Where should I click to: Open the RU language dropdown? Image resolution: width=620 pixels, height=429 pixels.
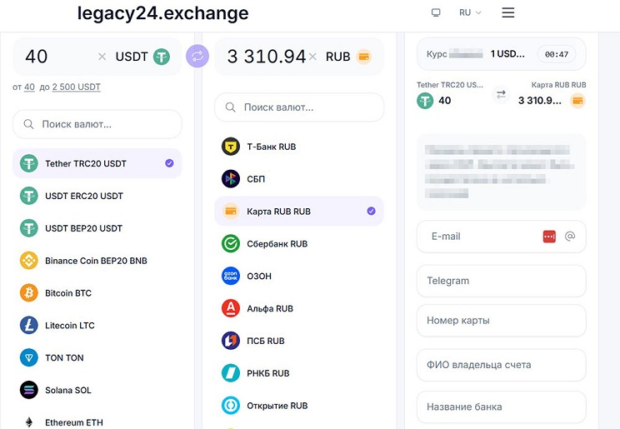click(x=470, y=12)
